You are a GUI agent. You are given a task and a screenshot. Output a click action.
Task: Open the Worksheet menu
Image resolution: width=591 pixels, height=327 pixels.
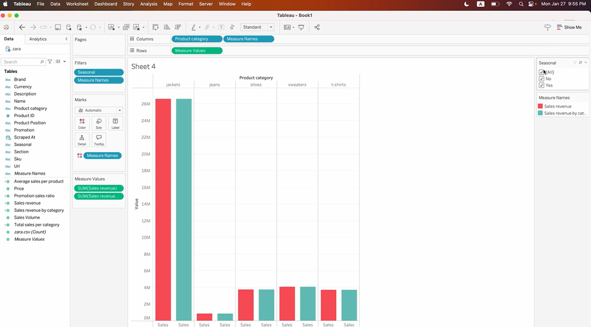tap(77, 4)
